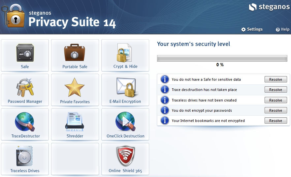This screenshot has width=291, height=177.
Task: Resolve 'Traceless drives have not been created'
Action: [275, 100]
